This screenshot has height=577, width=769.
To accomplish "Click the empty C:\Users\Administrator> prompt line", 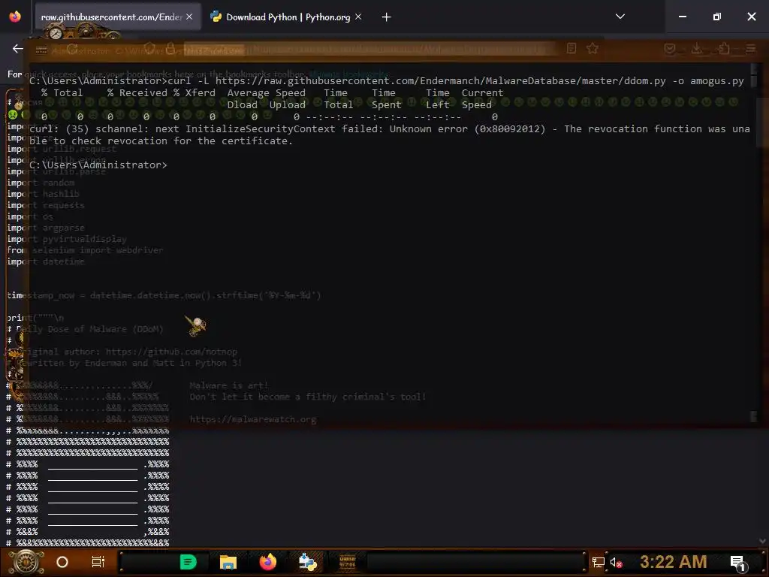I will [98, 165].
